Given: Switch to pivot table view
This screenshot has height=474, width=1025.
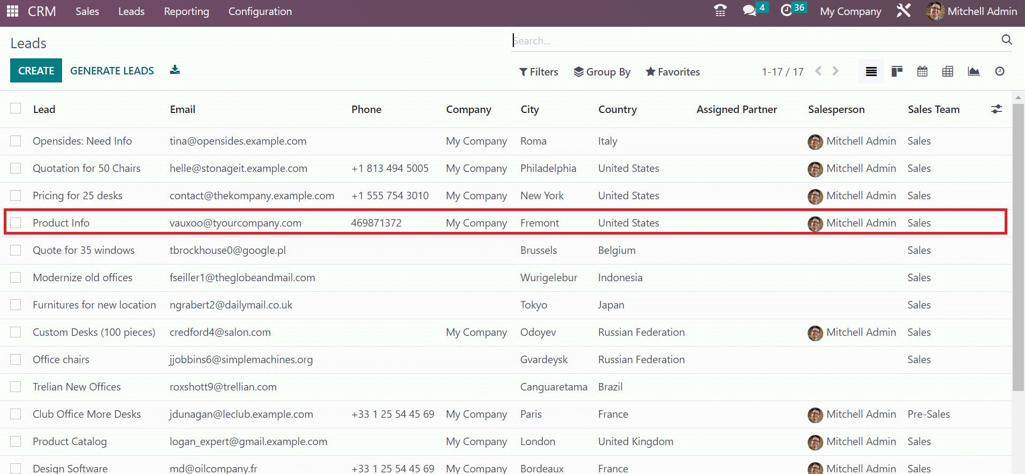Looking at the screenshot, I should pyautogui.click(x=948, y=71).
